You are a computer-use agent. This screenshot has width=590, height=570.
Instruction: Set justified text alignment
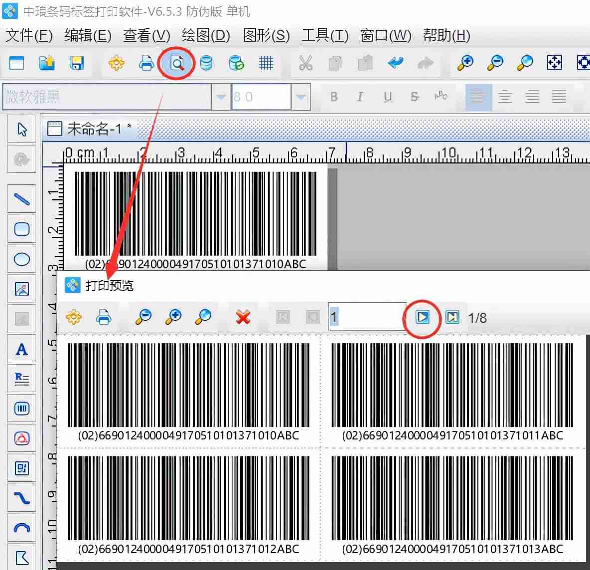(x=559, y=97)
